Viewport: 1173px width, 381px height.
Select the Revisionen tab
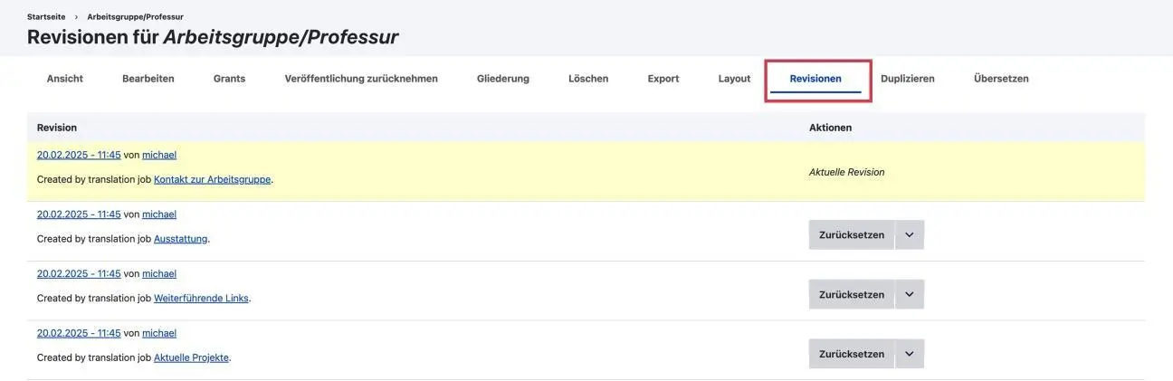point(815,79)
